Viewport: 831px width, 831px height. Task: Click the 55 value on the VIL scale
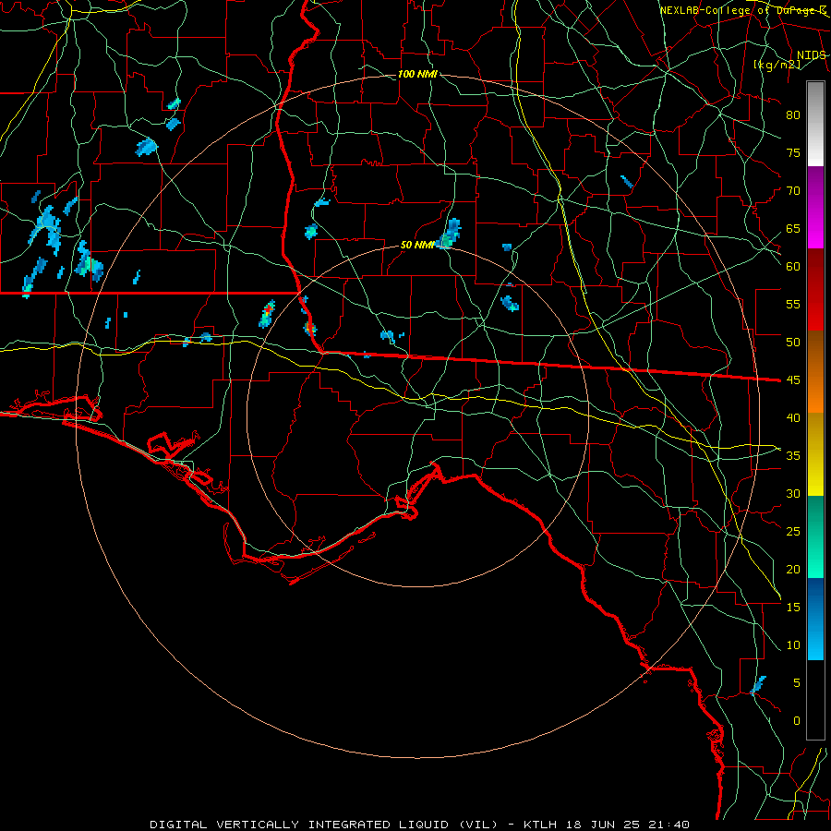tap(793, 304)
